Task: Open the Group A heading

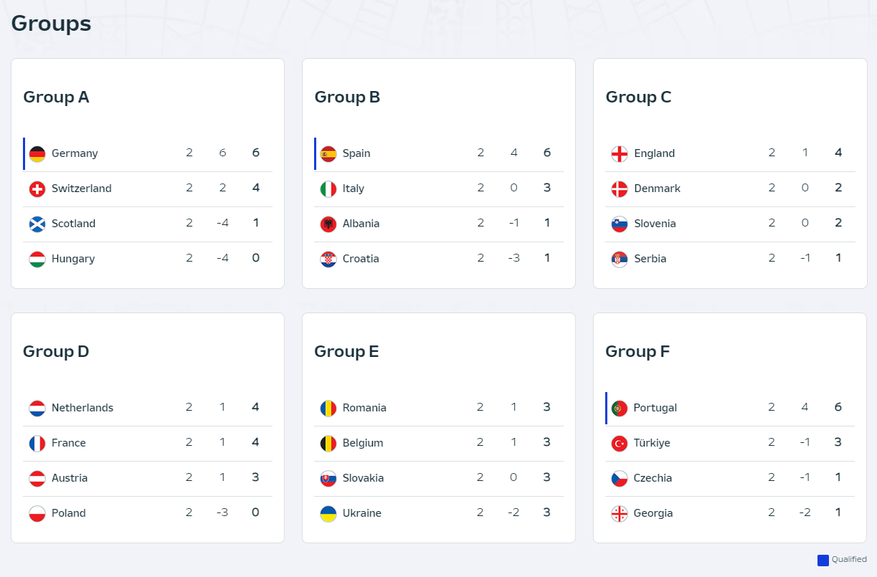Action: coord(56,97)
